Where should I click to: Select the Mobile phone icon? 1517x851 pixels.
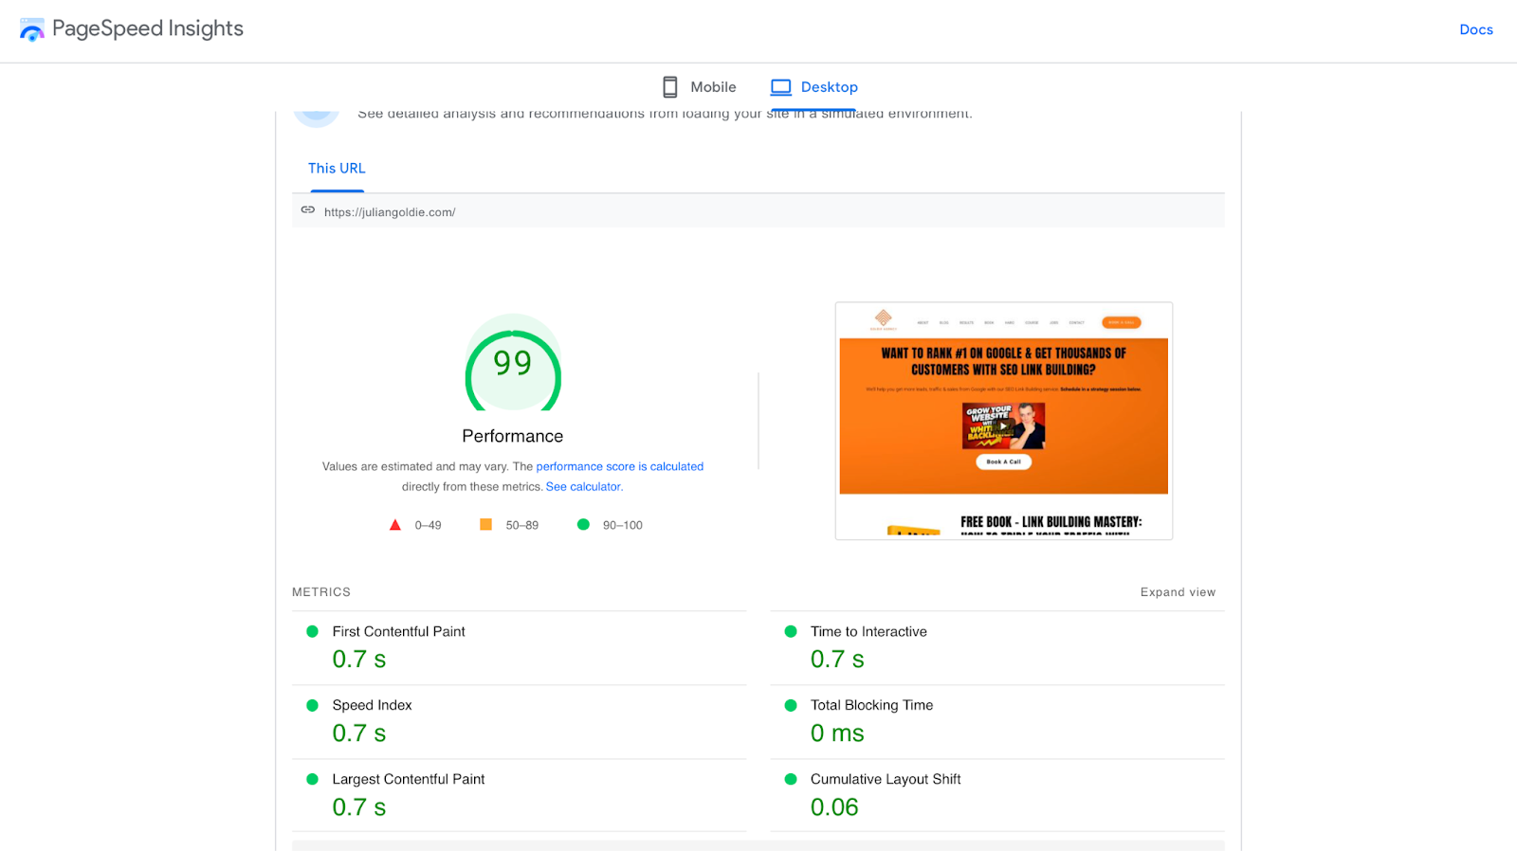(670, 87)
